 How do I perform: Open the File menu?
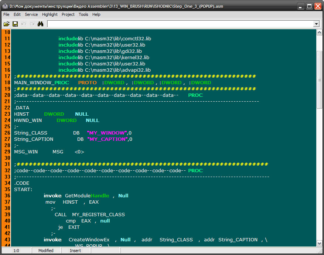pyautogui.click(x=6, y=14)
